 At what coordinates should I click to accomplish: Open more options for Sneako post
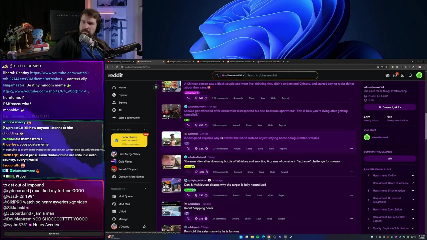(351, 125)
